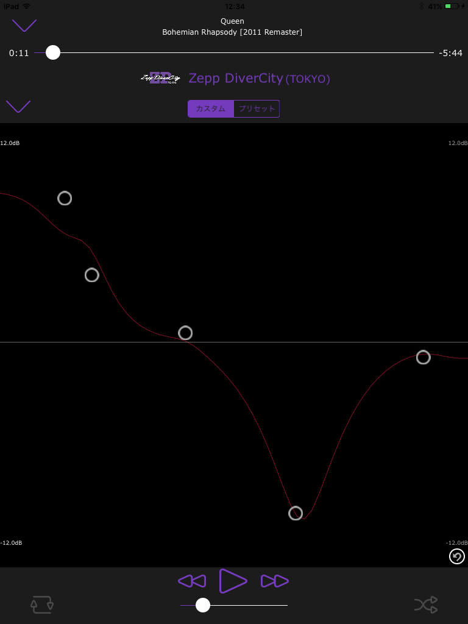Switch to the カスタム tab
The image size is (468, 624).
coord(211,108)
